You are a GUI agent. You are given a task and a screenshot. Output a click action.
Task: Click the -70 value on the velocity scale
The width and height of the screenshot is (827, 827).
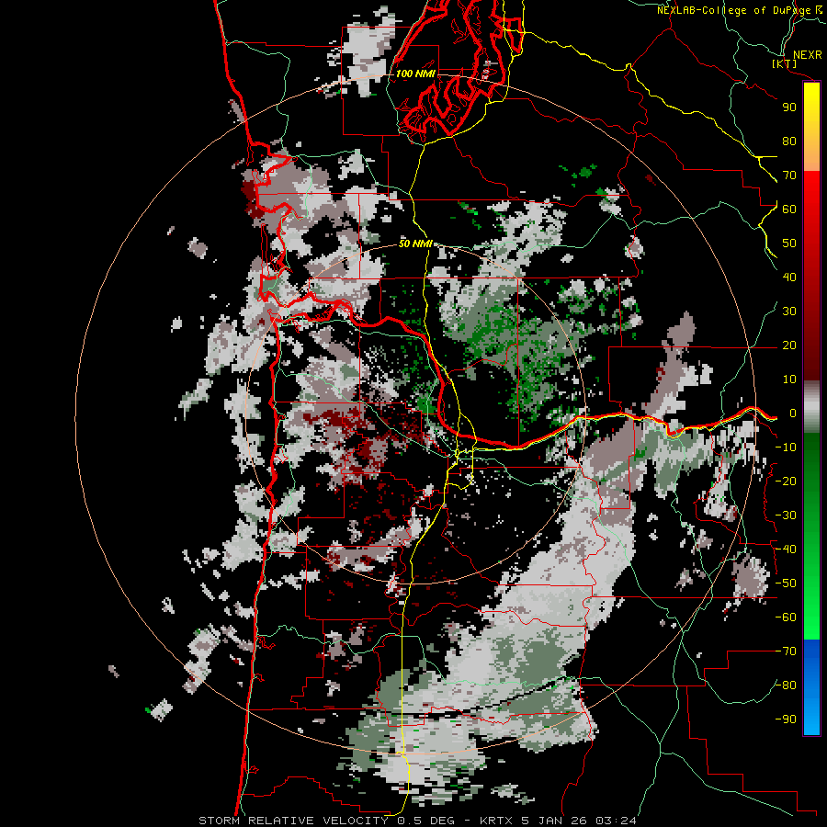click(x=786, y=651)
